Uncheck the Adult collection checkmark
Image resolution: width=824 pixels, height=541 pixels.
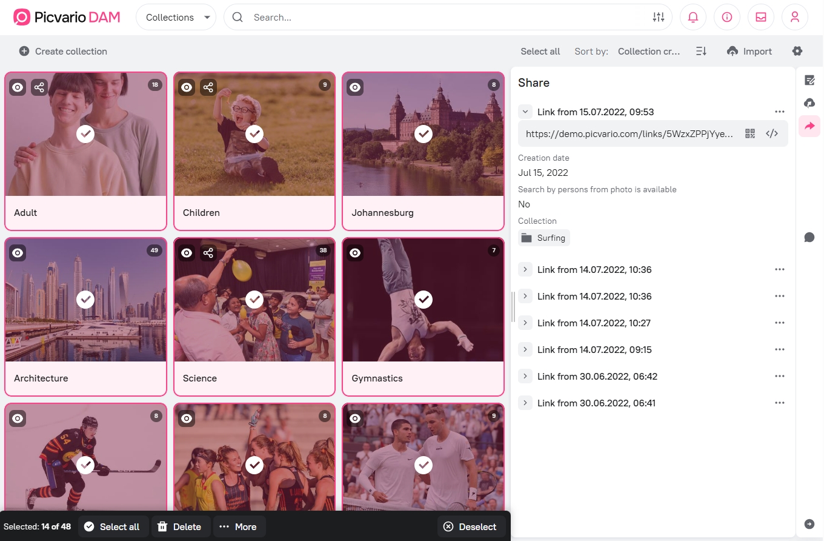(85, 134)
